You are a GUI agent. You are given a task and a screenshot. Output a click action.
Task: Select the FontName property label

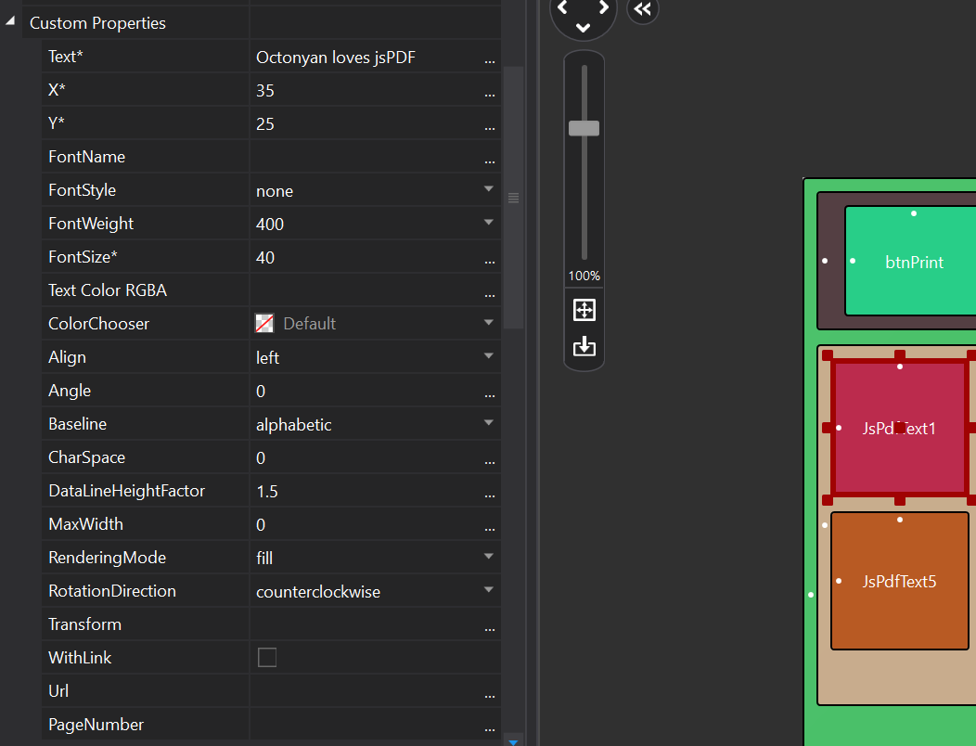coord(86,157)
